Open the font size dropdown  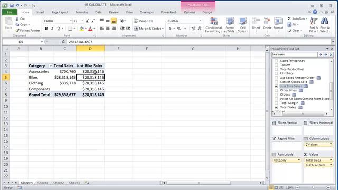point(82,21)
